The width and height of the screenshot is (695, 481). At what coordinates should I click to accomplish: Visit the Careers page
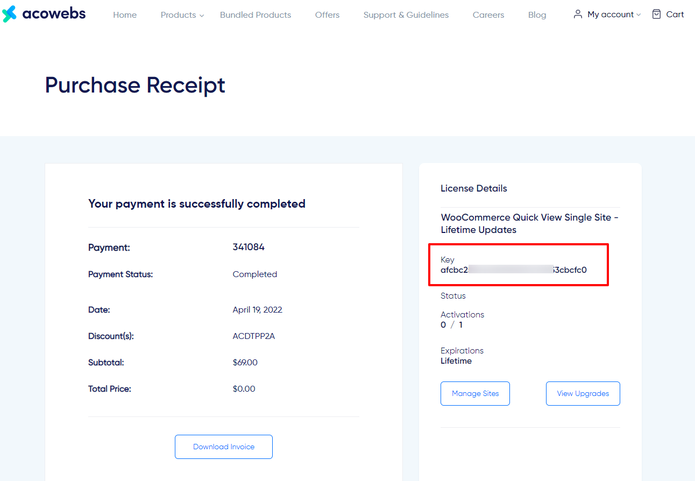(x=488, y=15)
